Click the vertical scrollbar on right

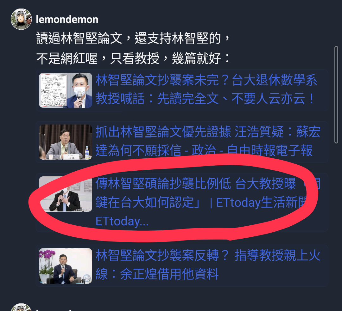(336, 95)
